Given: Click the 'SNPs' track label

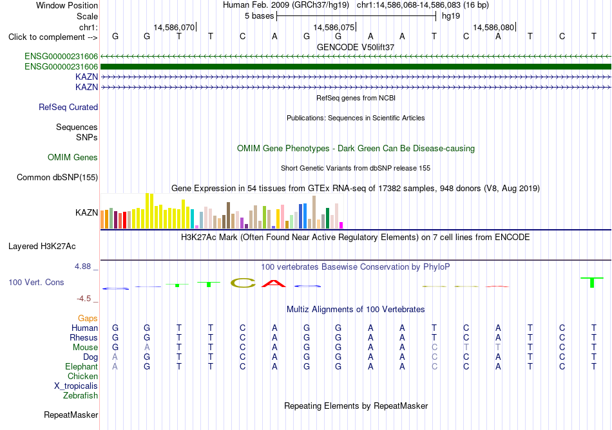Looking at the screenshot, I should pyautogui.click(x=87, y=137).
